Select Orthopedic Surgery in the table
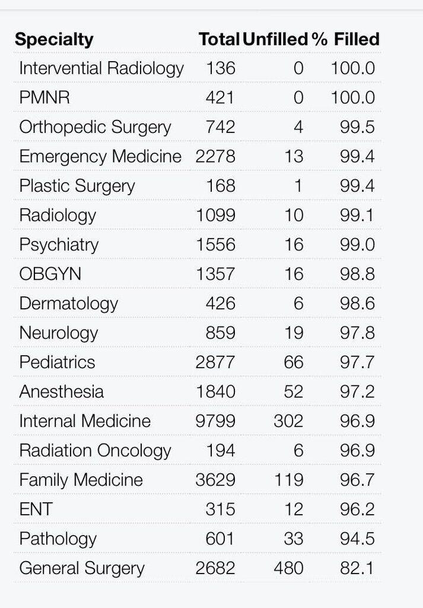This screenshot has width=423, height=608. (x=95, y=127)
